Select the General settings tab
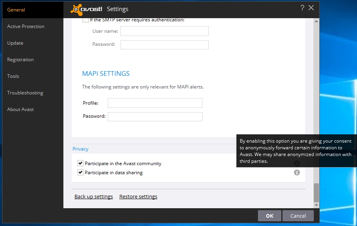The image size is (357, 226). (x=33, y=10)
